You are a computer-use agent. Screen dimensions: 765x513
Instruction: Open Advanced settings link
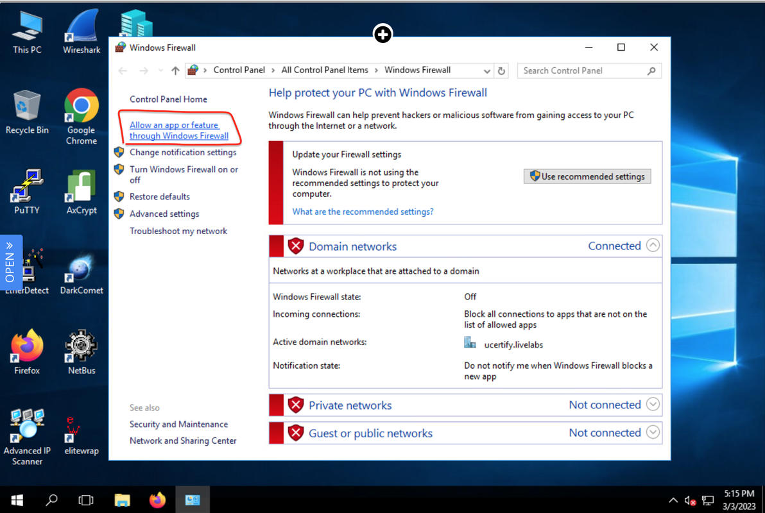(164, 214)
